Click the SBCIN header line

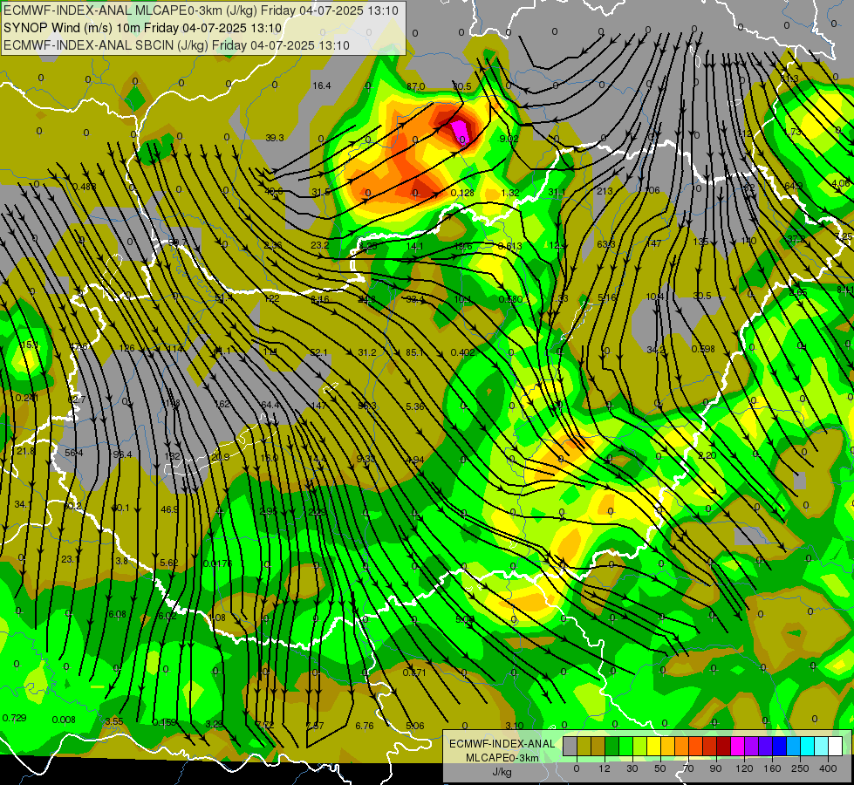click(176, 45)
